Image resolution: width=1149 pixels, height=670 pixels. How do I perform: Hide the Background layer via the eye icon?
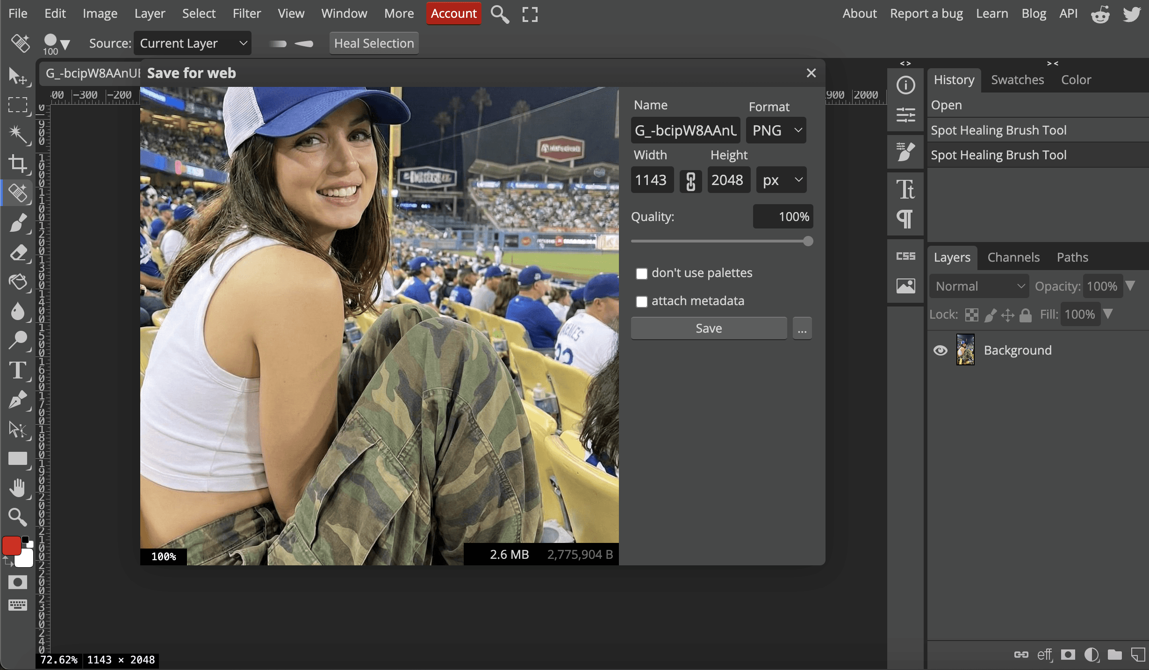point(940,350)
